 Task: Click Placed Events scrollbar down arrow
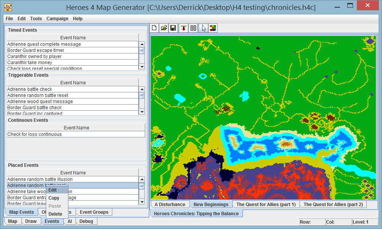tap(142, 202)
